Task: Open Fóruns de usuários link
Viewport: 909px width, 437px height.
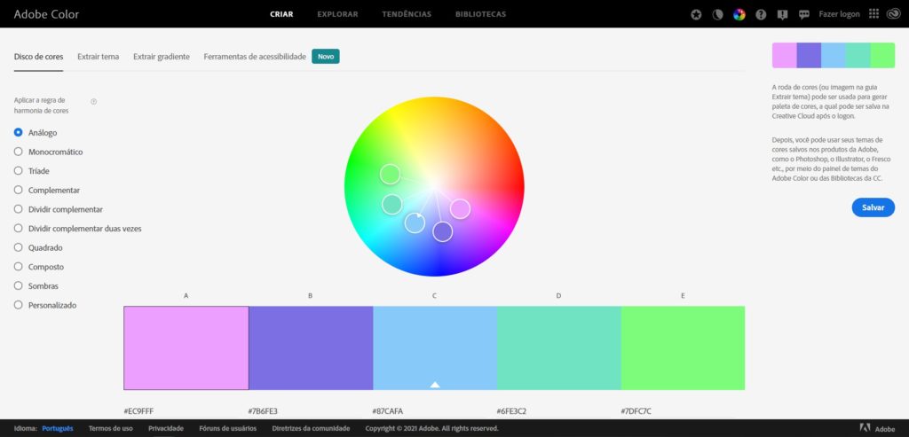Action: pos(228,428)
